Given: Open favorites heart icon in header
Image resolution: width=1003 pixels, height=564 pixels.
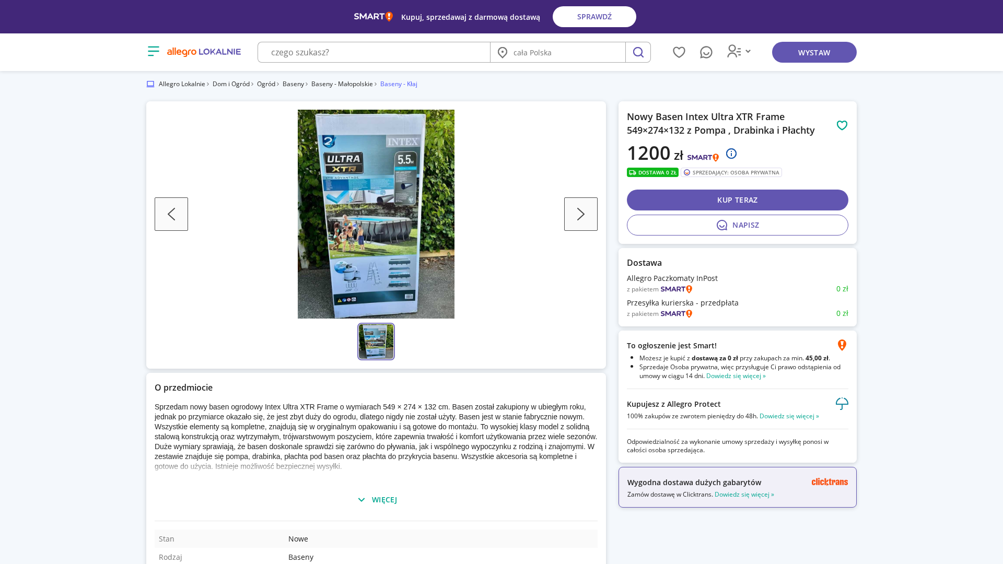Looking at the screenshot, I should click(x=679, y=52).
